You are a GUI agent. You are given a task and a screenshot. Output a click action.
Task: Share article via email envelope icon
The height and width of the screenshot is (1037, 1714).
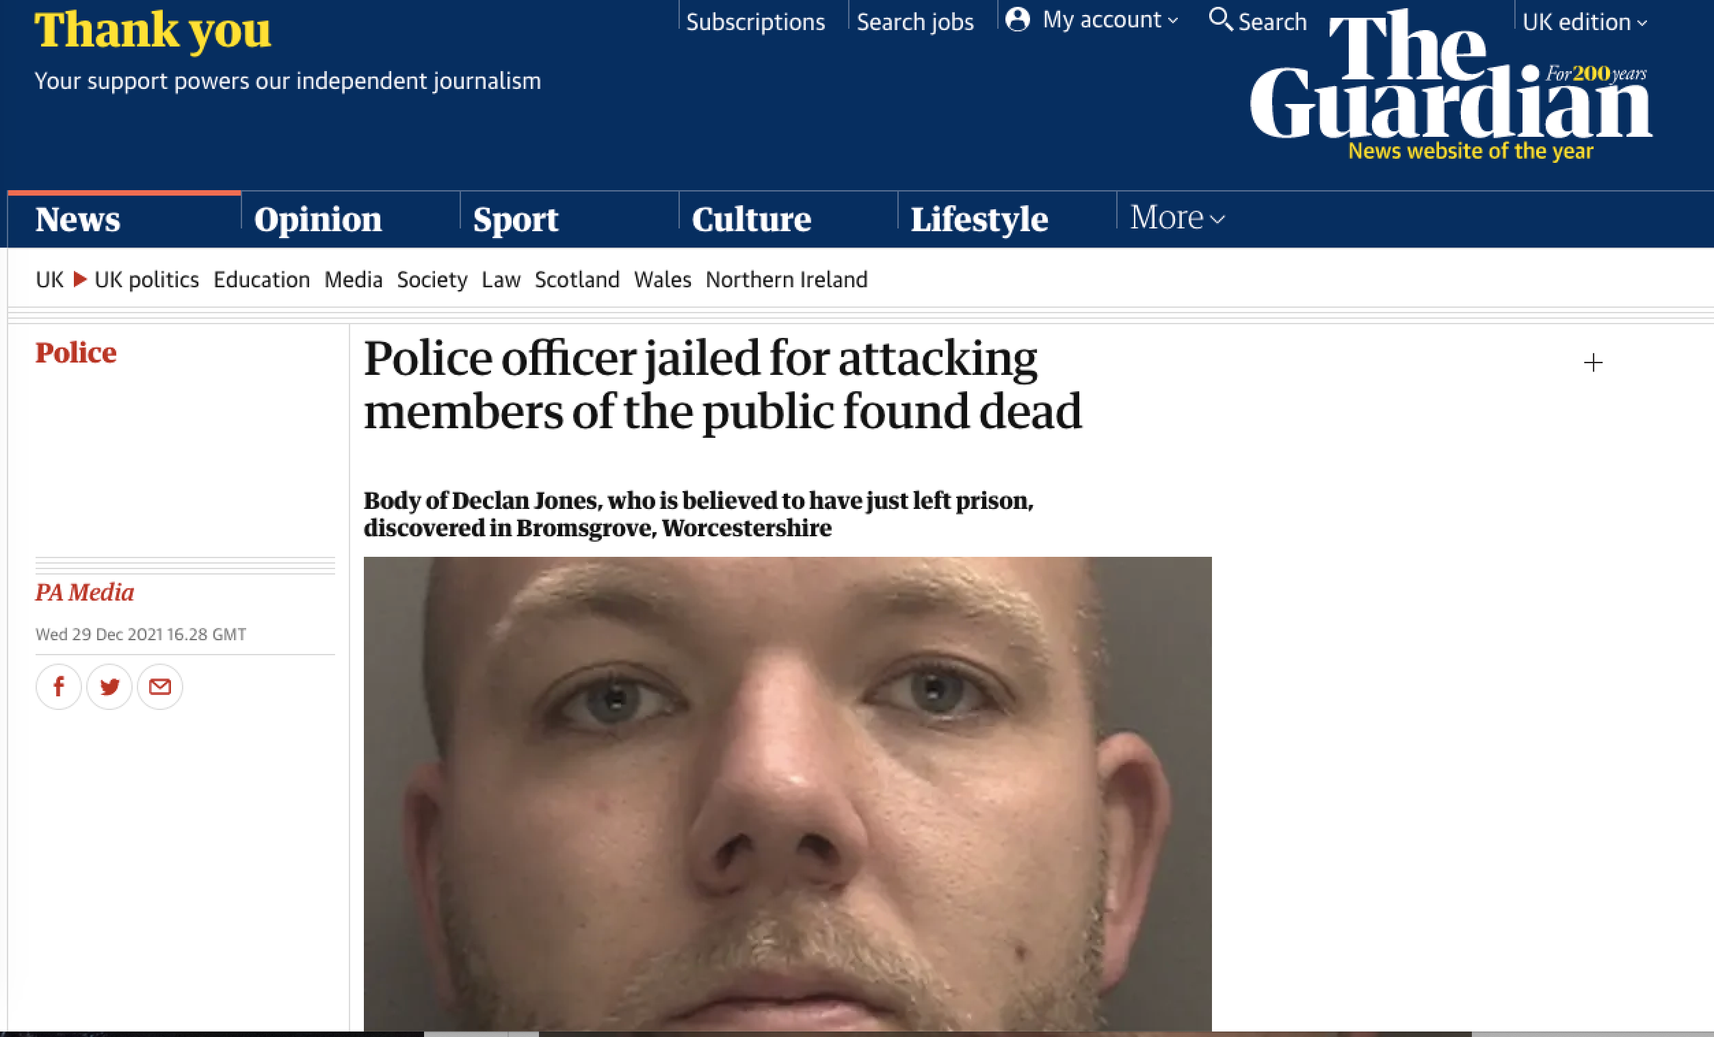[160, 687]
